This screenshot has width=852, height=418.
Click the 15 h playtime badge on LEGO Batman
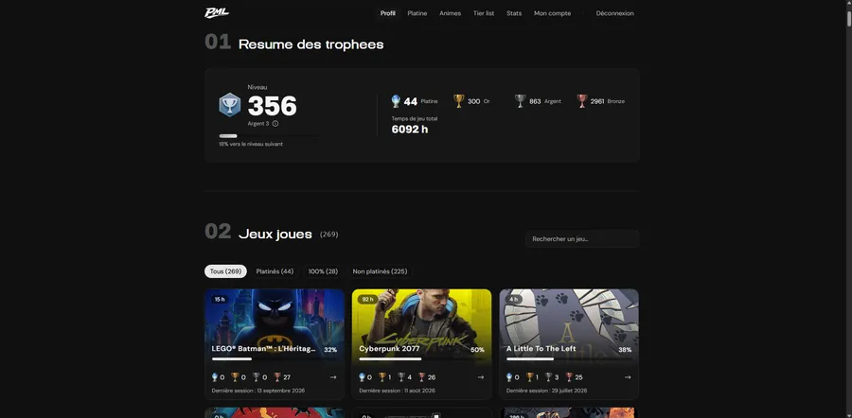(x=220, y=299)
